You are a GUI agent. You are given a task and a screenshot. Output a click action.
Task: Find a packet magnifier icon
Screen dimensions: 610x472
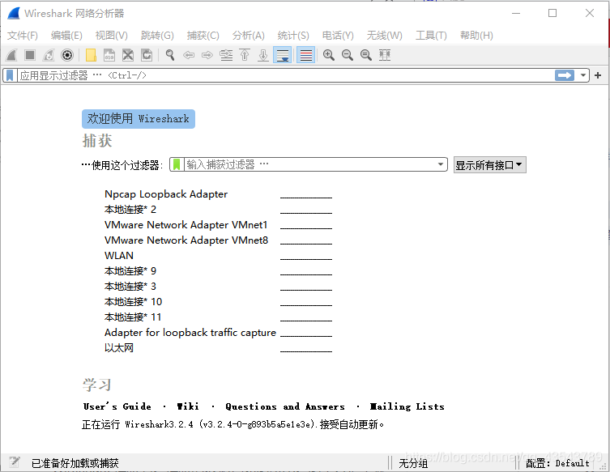tap(170, 55)
